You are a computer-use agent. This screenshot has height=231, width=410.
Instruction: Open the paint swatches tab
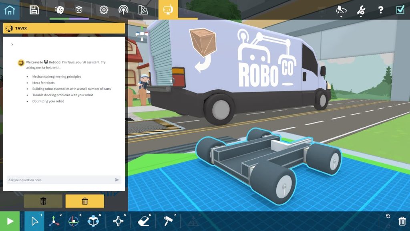click(143, 10)
